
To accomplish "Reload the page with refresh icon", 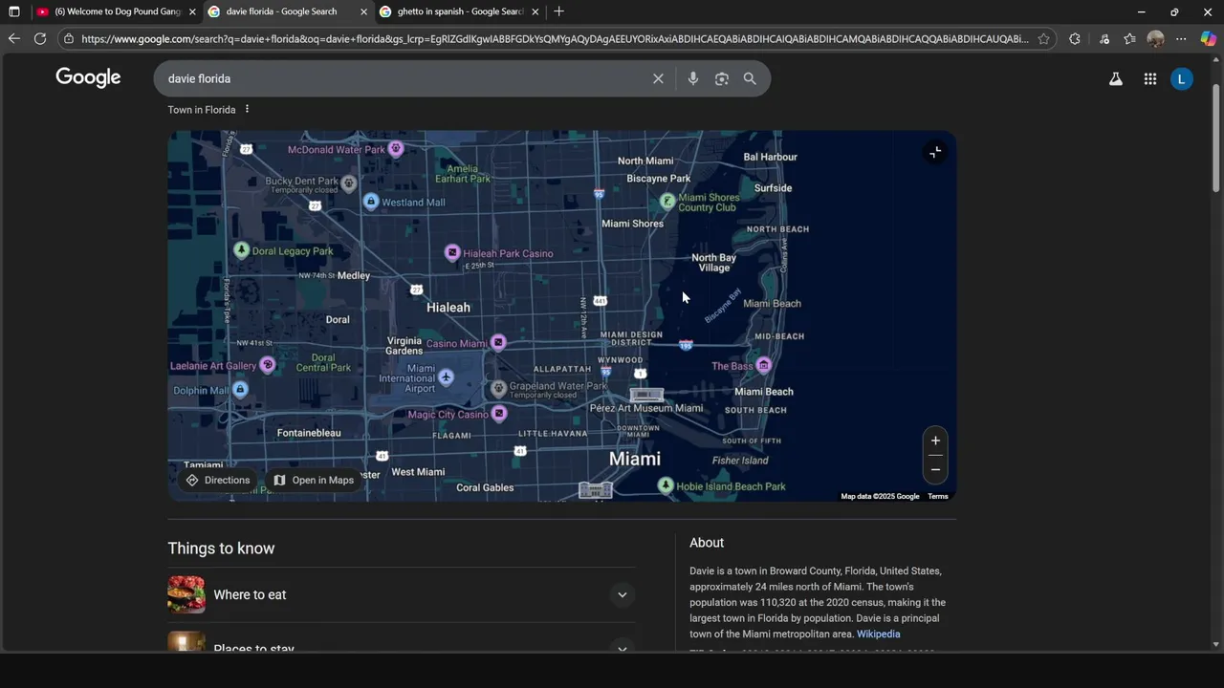I will 40,39.
